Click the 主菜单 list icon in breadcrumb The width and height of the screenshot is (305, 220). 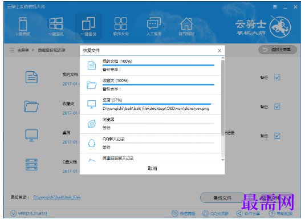point(11,50)
